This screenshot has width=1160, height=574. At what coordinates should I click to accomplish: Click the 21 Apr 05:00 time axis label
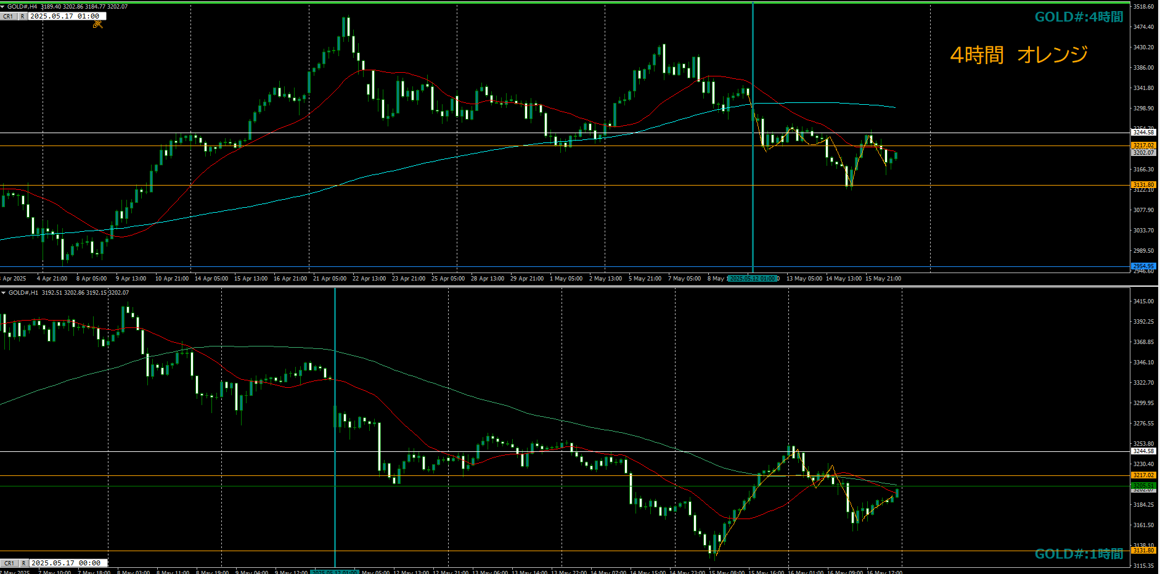(330, 279)
